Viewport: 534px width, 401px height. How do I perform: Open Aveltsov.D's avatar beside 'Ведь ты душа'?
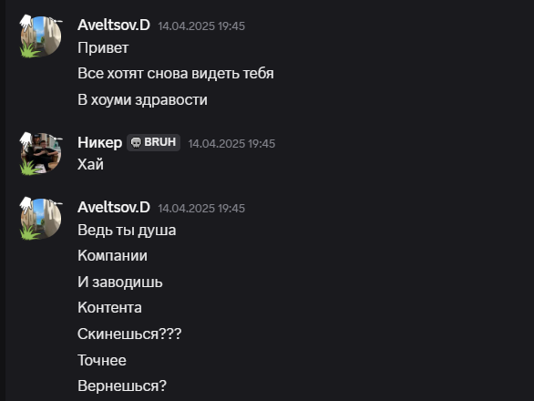coord(41,219)
